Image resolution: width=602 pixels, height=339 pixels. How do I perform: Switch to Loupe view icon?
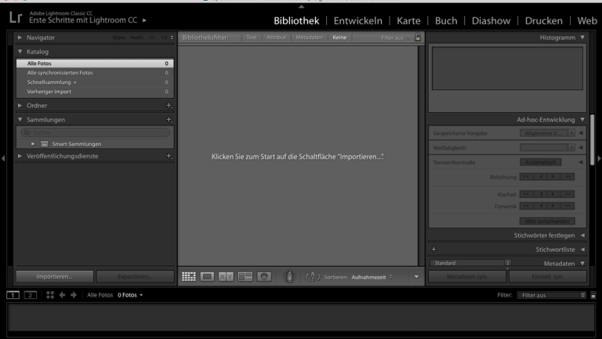coord(208,276)
